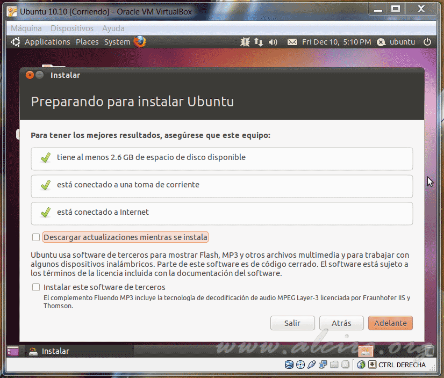Enable Descargar actualizaciones mientras se instala checkbox
This screenshot has height=378, width=444.
[x=36, y=237]
